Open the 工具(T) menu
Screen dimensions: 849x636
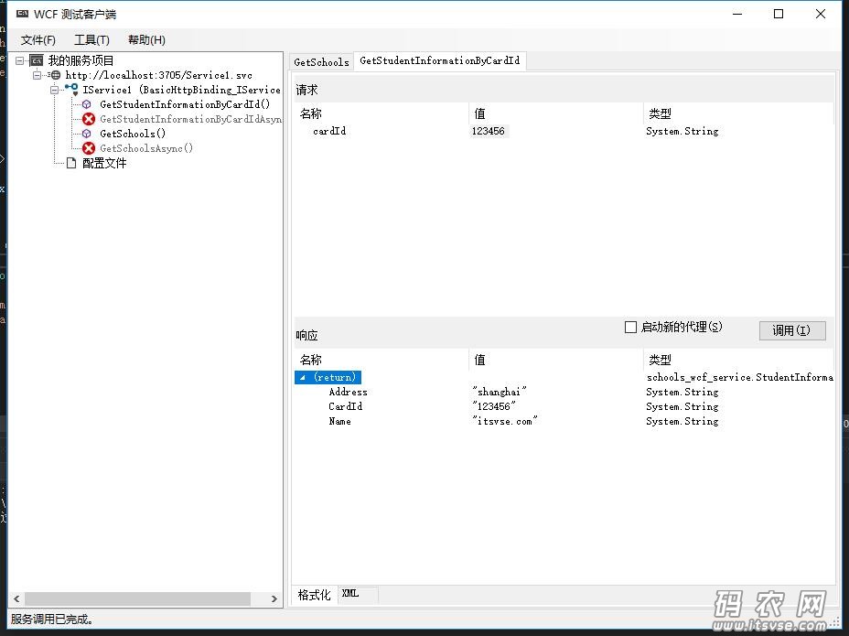[91, 40]
